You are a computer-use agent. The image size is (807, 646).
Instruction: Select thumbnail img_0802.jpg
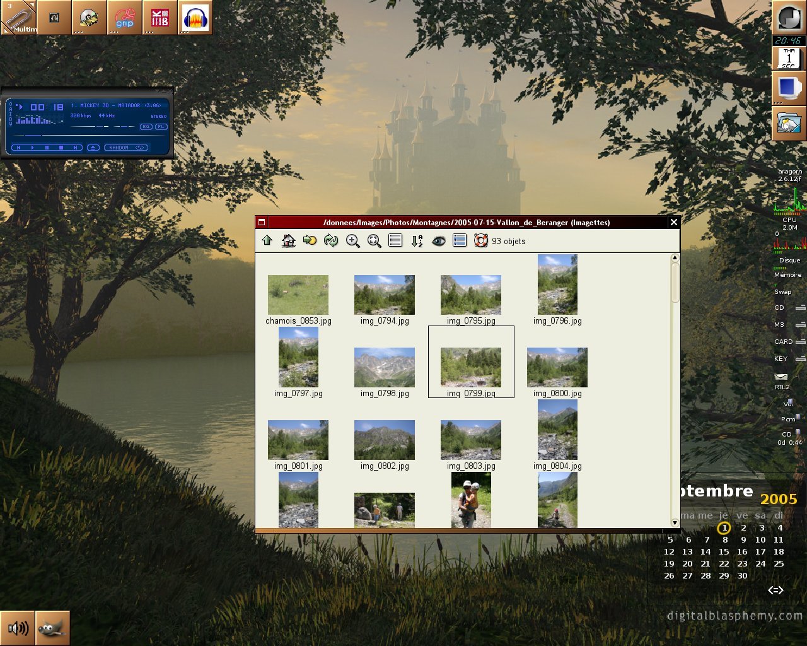pos(385,440)
